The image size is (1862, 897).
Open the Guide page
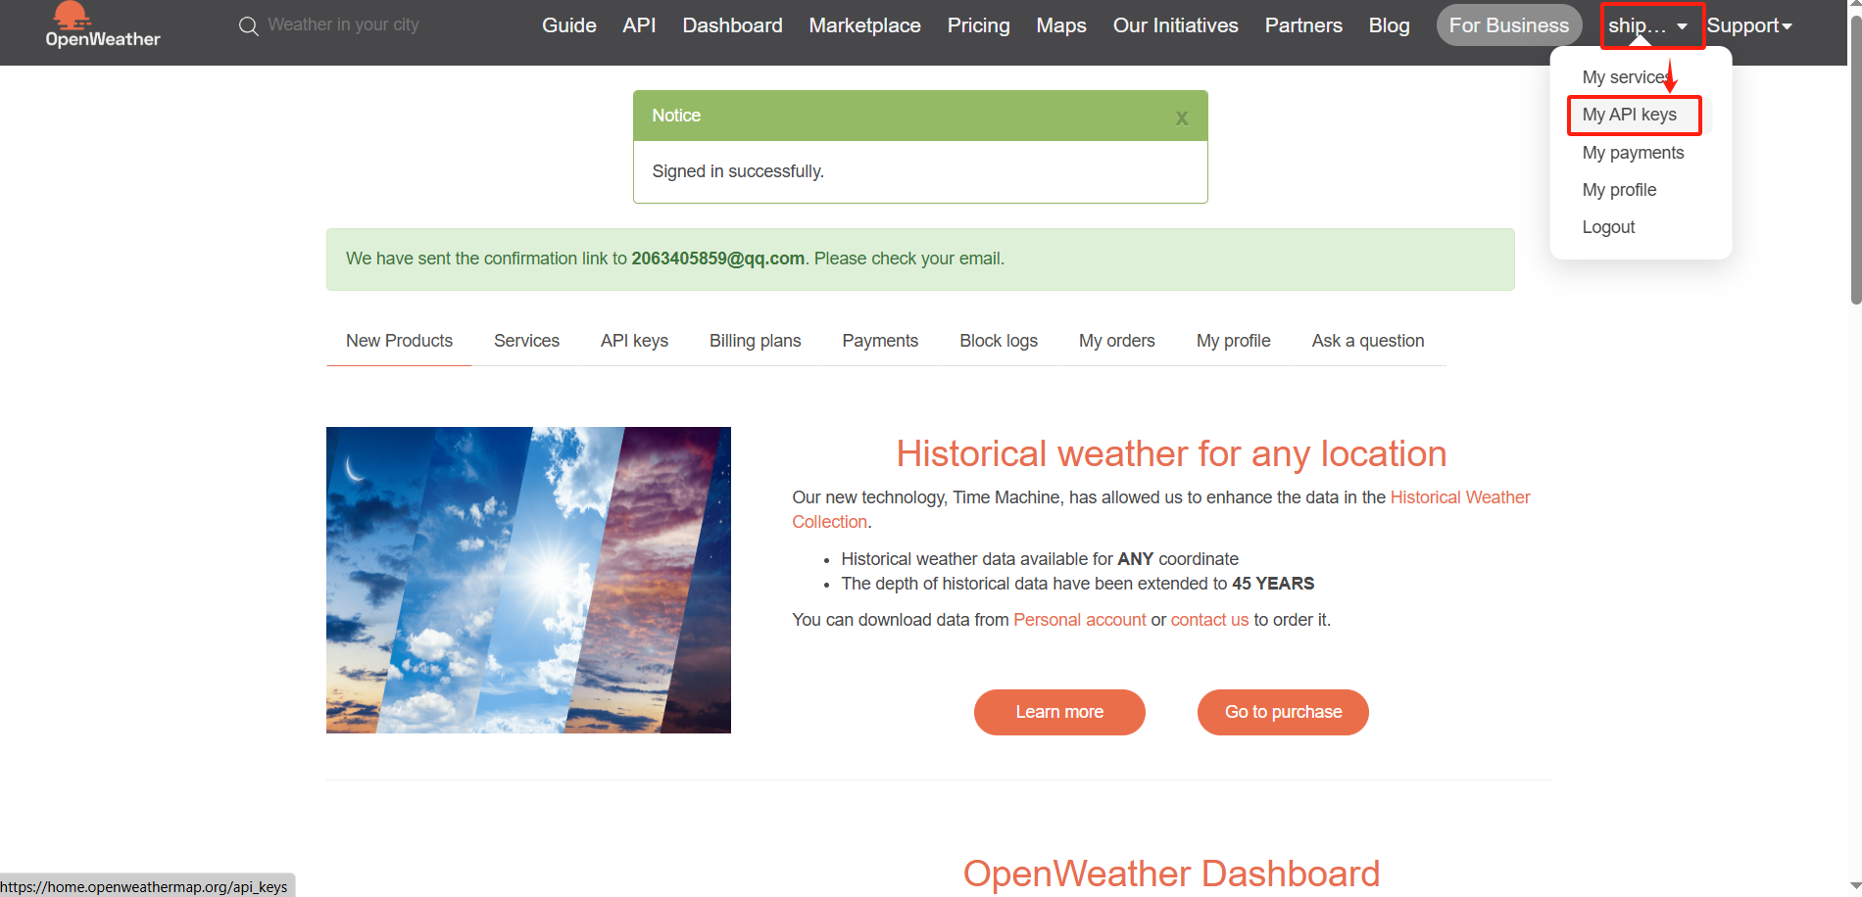pos(569,25)
